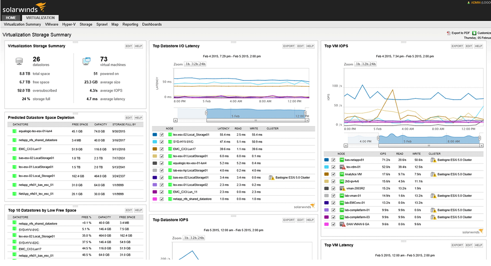Click green icon beside SYD-HYV-01/C: in latency table
This screenshot has width=491, height=266.
(170, 142)
